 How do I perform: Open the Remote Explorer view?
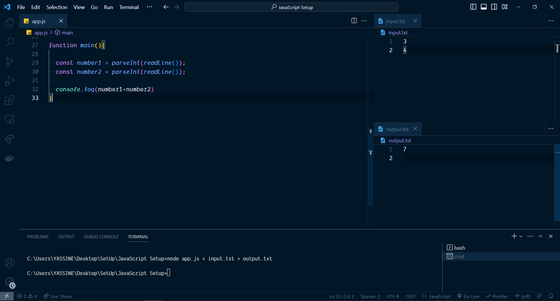point(10,120)
